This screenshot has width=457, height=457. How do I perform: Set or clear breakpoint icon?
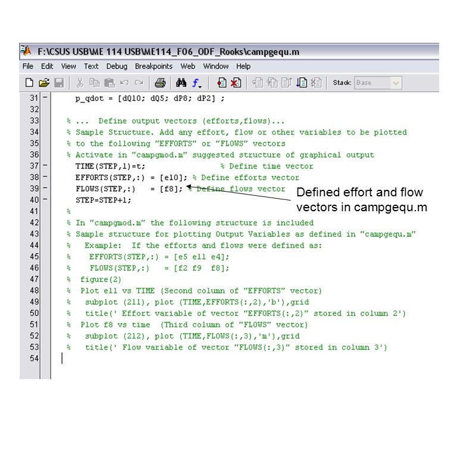pyautogui.click(x=221, y=83)
